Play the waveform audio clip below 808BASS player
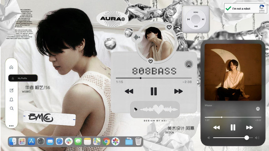The height and width of the screenshot is (151, 269). pos(136,109)
